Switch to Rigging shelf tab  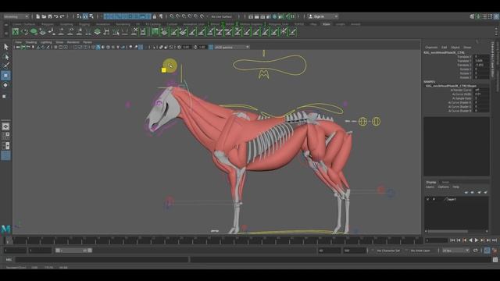pos(84,24)
